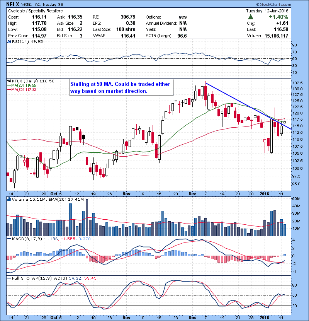The height and width of the screenshot is (321, 309).
Task: Click the MACD(8,17,9) legend marker
Action: (9, 239)
